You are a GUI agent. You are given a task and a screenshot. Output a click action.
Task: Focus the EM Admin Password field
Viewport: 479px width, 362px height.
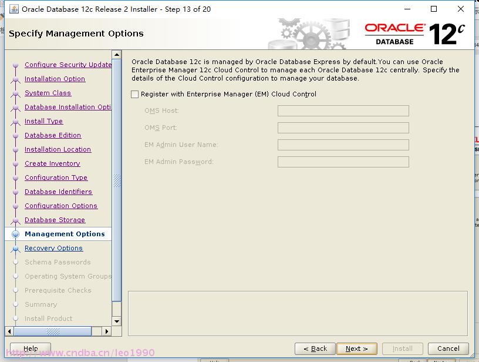pyautogui.click(x=343, y=162)
